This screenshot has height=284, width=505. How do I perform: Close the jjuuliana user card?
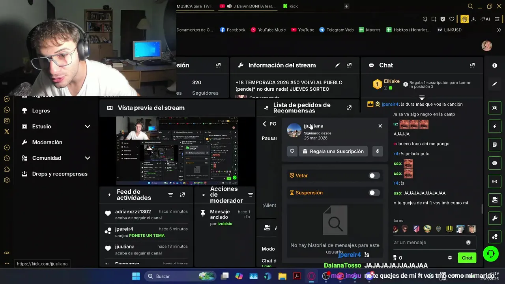pos(380,126)
